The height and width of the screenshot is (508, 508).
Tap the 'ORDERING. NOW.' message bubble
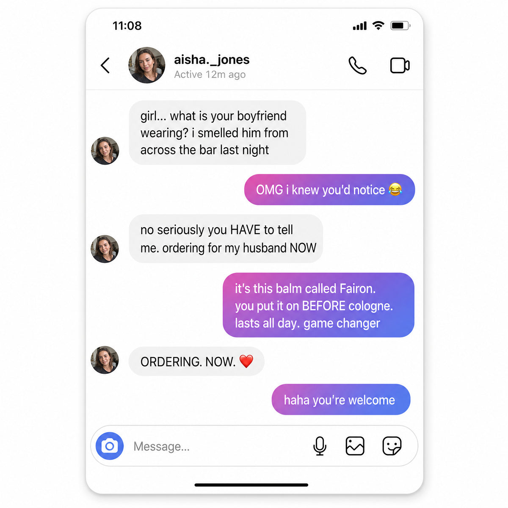click(x=196, y=362)
